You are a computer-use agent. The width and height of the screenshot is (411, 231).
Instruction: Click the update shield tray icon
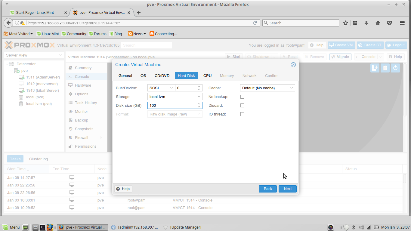[346, 227]
